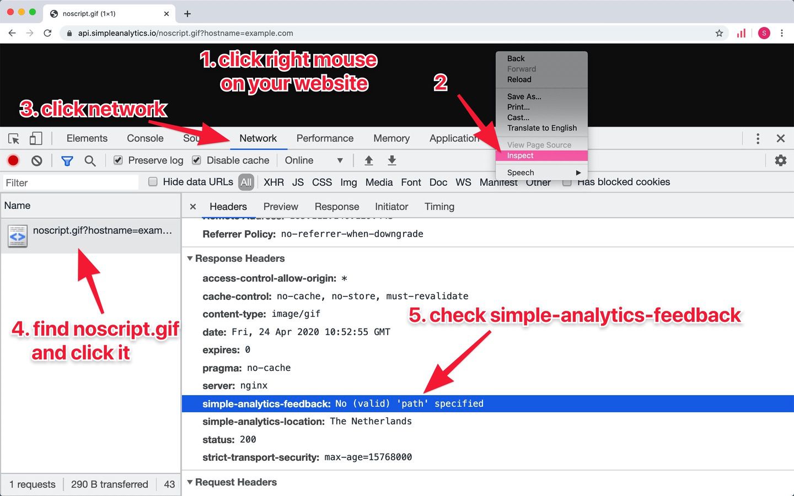Click the simple-analytics-location header row
Image resolution: width=794 pixels, height=496 pixels.
[x=487, y=422]
